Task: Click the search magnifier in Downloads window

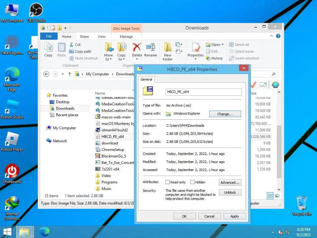Action: point(274,74)
